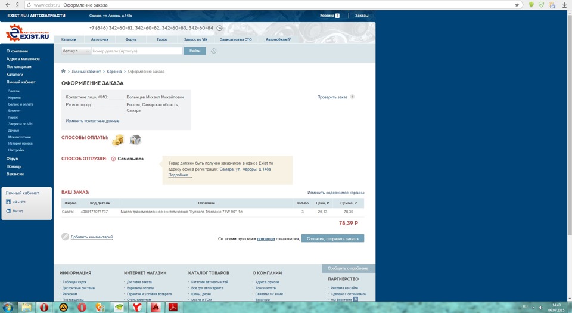
Task: Open the green download-arrow extension icon
Action: tap(531, 5)
